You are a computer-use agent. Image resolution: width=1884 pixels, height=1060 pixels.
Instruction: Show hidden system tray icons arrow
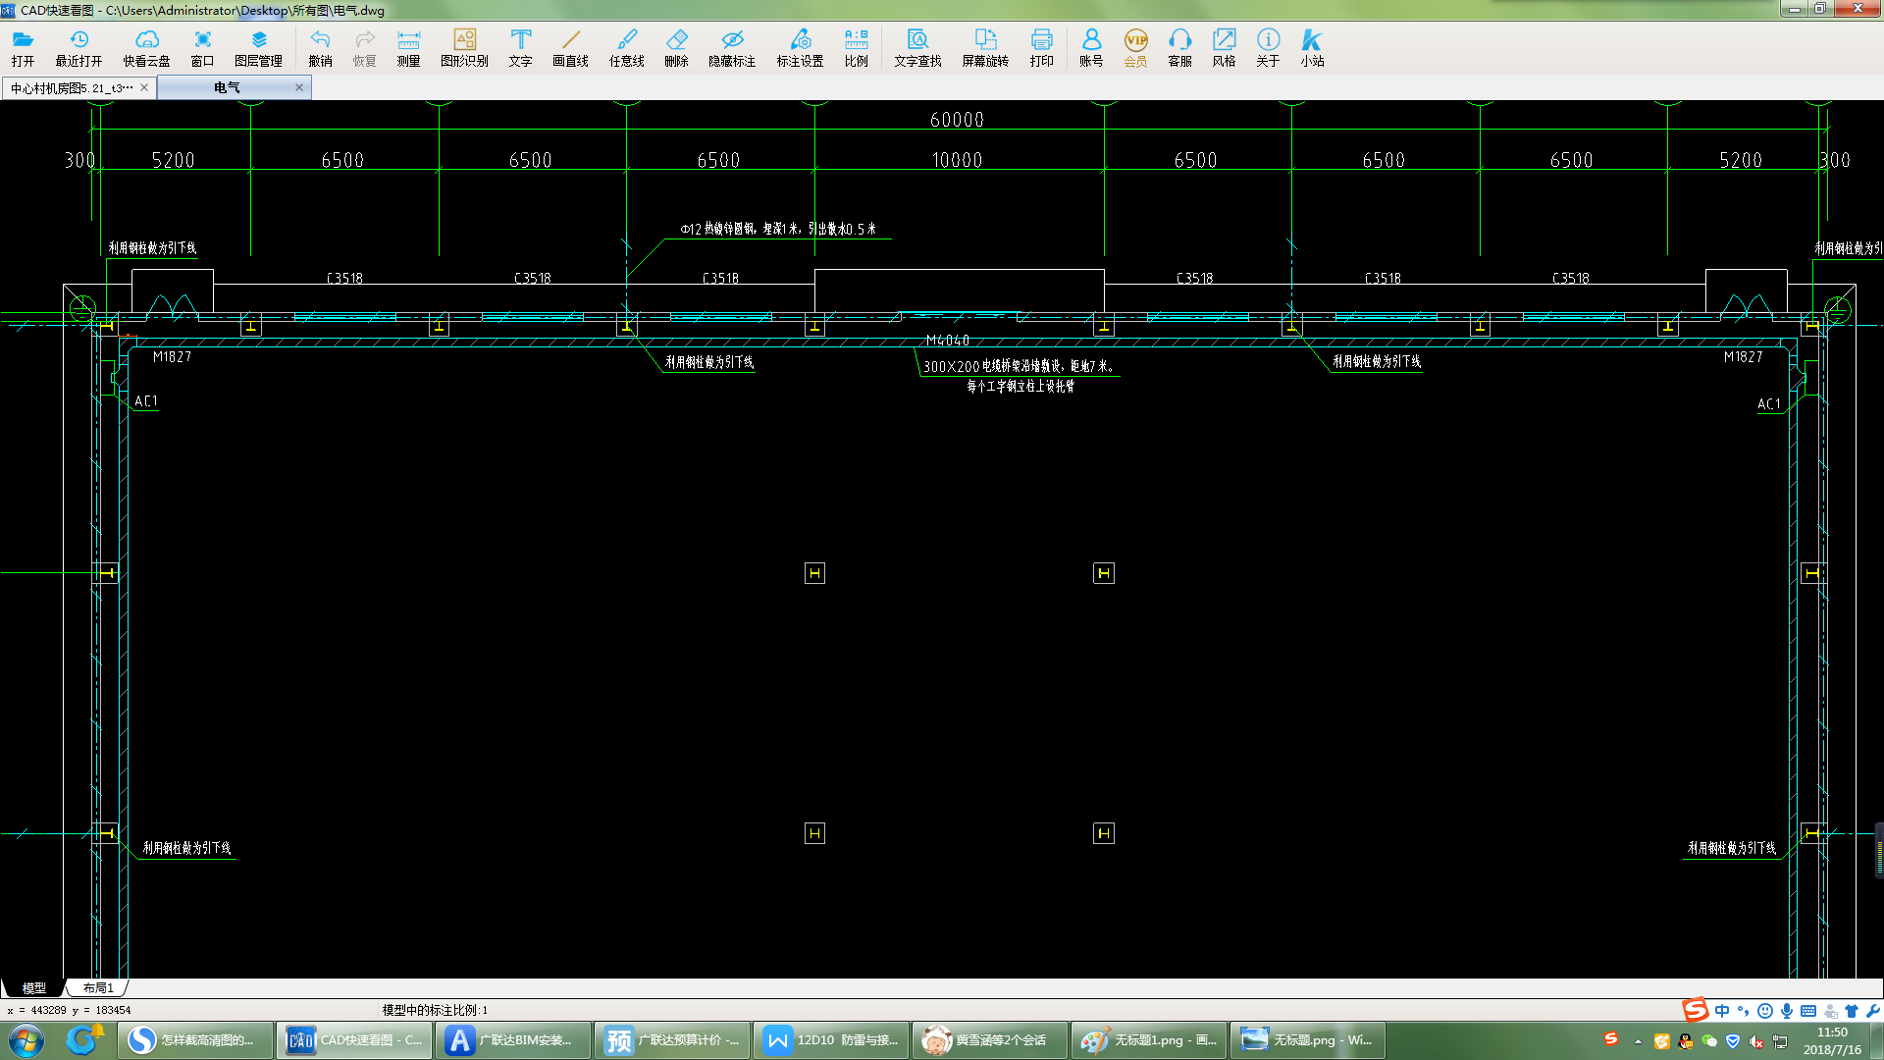pos(1637,1041)
